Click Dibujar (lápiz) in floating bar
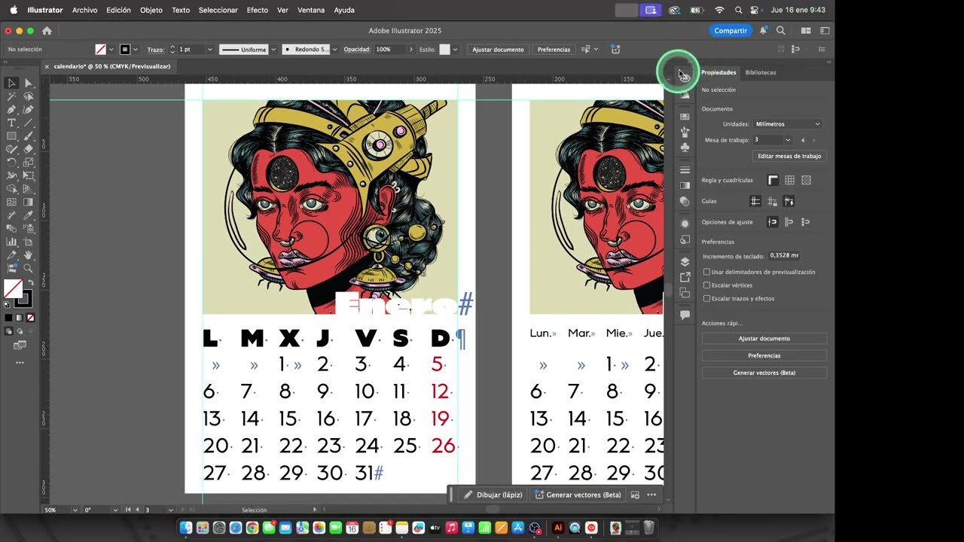 (492, 495)
